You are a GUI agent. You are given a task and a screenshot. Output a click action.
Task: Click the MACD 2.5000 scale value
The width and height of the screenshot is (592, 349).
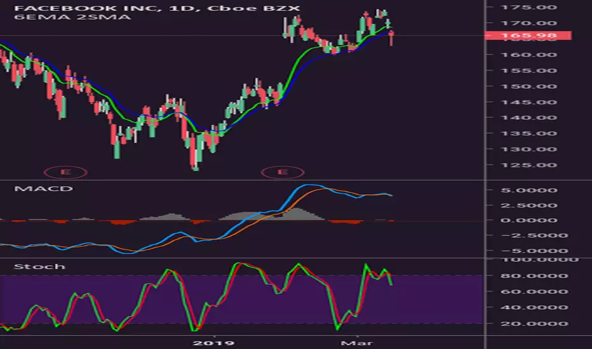pyautogui.click(x=529, y=205)
